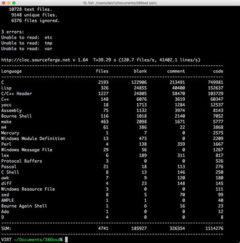Click the '3 errors:' line
The image size is (240, 243).
coord(13,32)
